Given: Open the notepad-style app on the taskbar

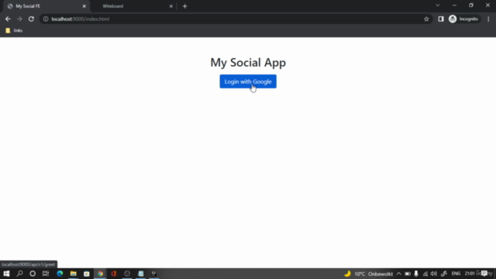Looking at the screenshot, I should click(x=141, y=274).
